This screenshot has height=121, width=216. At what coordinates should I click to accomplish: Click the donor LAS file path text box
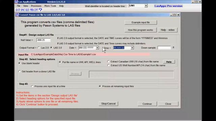click(x=131, y=74)
